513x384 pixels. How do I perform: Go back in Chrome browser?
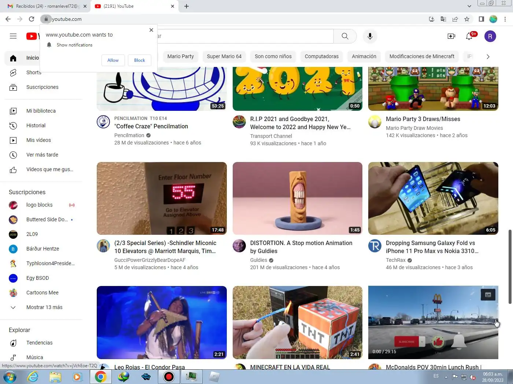(8, 19)
